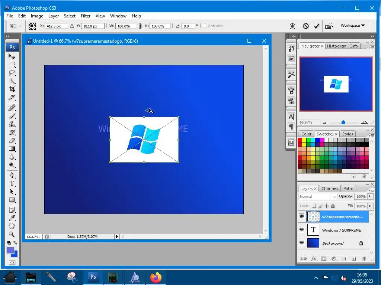Hide the w7supremeremasterlogo layer

[301, 216]
